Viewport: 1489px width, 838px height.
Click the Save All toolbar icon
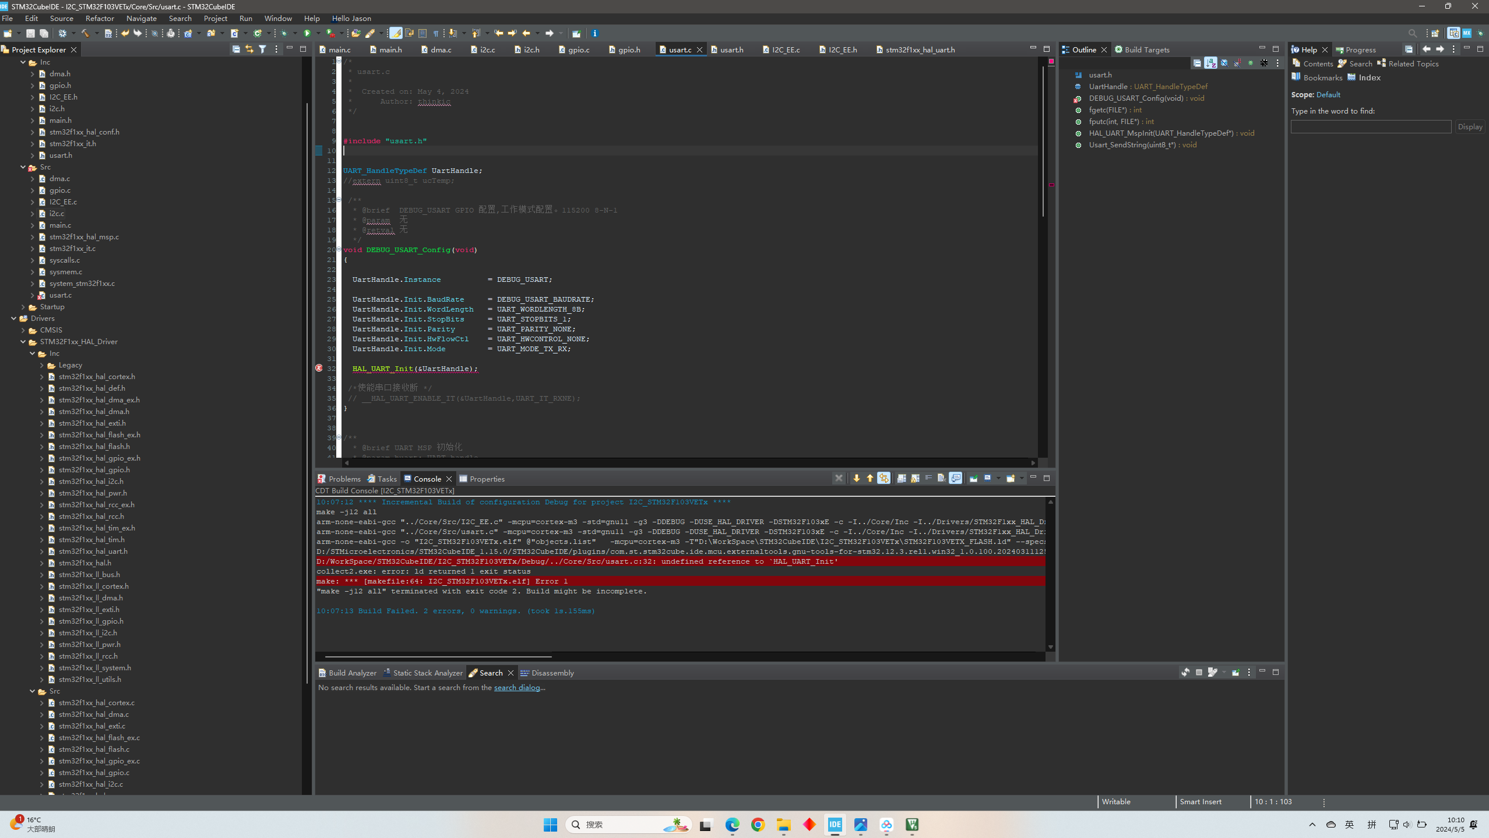(x=44, y=33)
